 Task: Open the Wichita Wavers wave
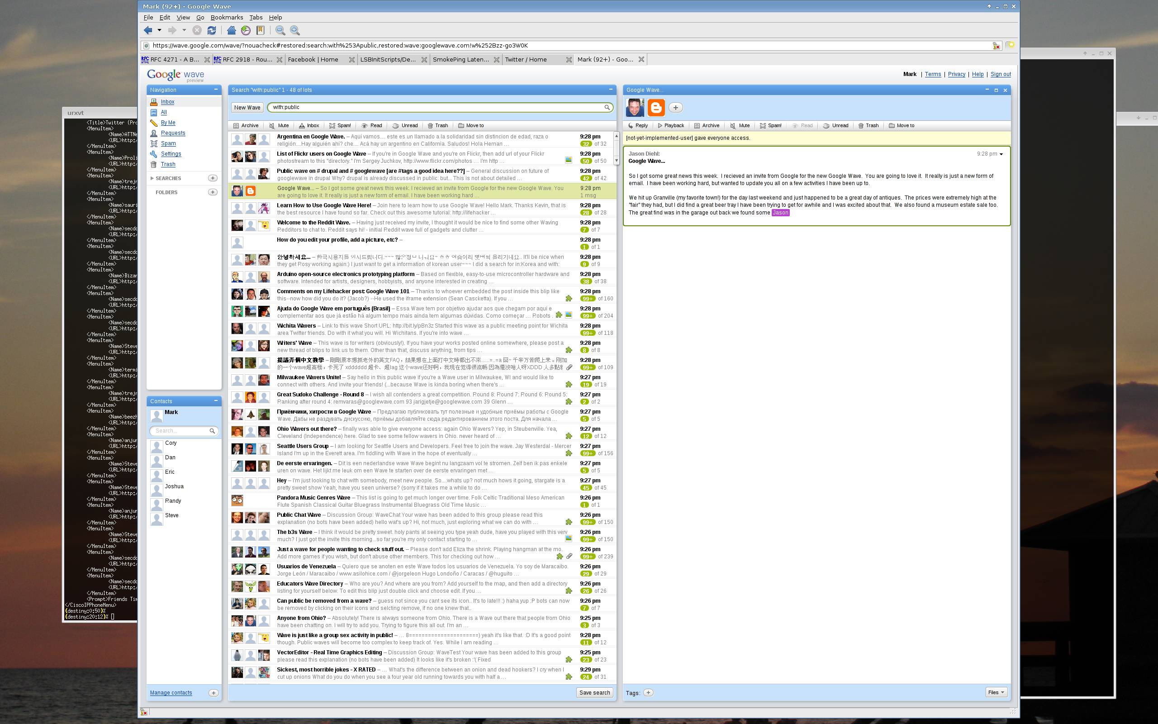click(x=422, y=329)
